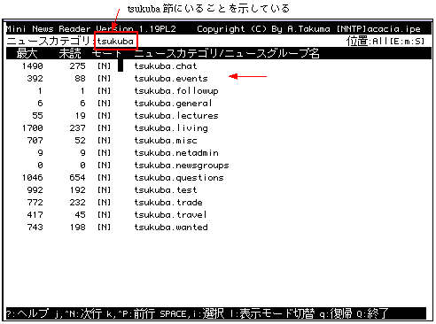Open the tsukuba.wanted newsgroup

click(x=171, y=227)
